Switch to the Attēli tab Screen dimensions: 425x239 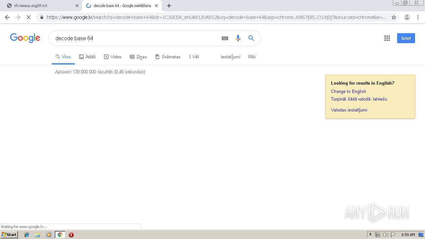click(x=87, y=57)
